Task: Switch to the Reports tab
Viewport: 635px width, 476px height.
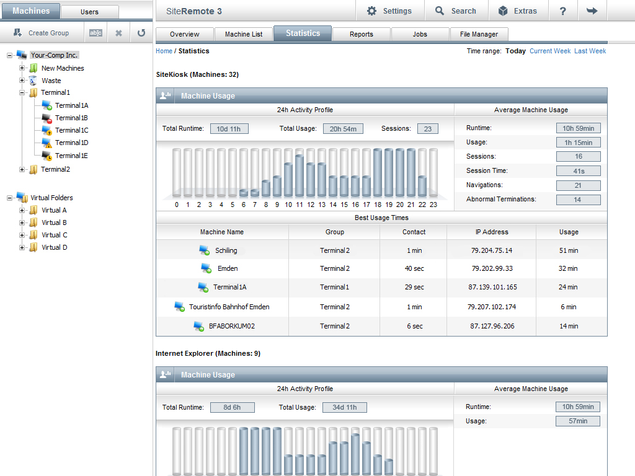Action: pyautogui.click(x=361, y=34)
